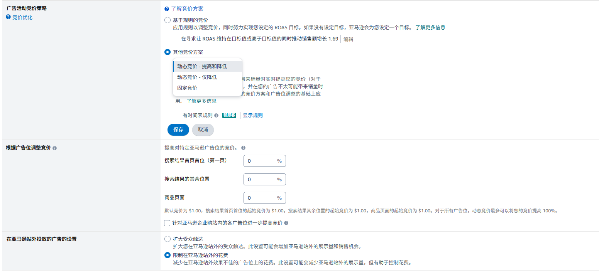Click the 搜索结果首页首位 percentage input field
The height and width of the screenshot is (274, 599).
pyautogui.click(x=264, y=161)
